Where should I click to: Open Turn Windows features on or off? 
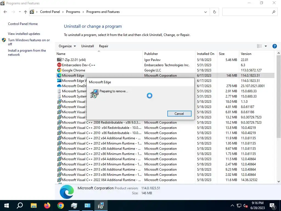[x=29, y=42]
